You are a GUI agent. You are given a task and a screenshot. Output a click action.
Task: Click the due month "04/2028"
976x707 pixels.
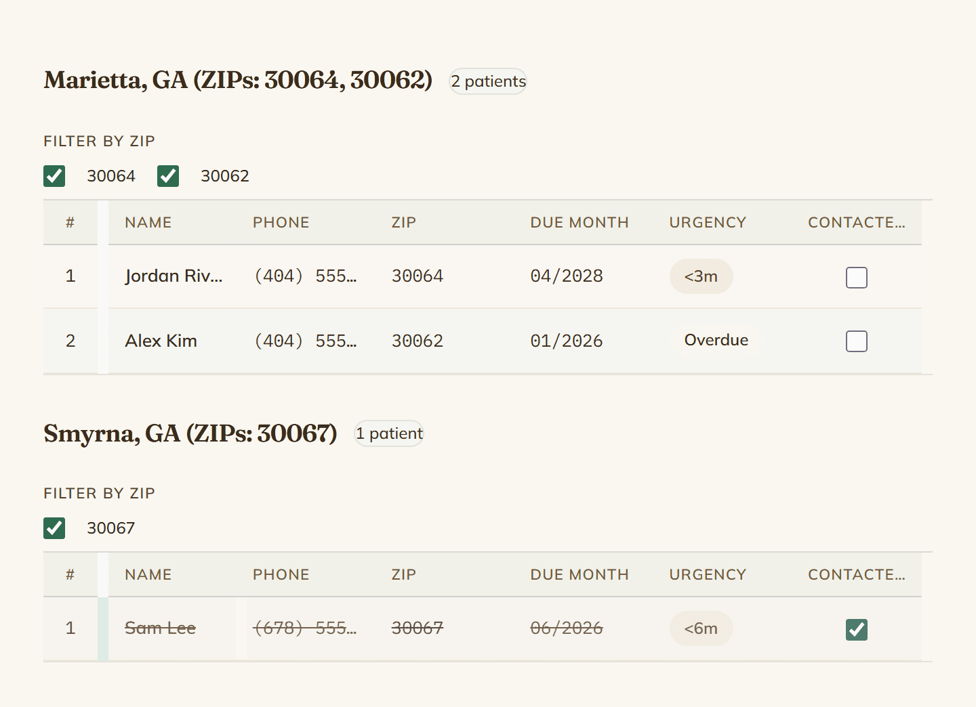click(567, 276)
